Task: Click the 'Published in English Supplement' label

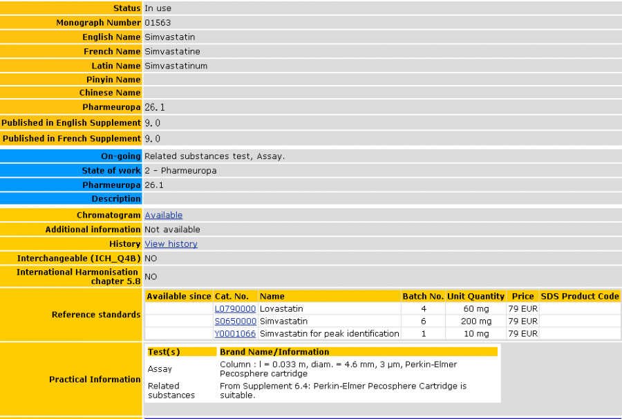Action: [71, 122]
